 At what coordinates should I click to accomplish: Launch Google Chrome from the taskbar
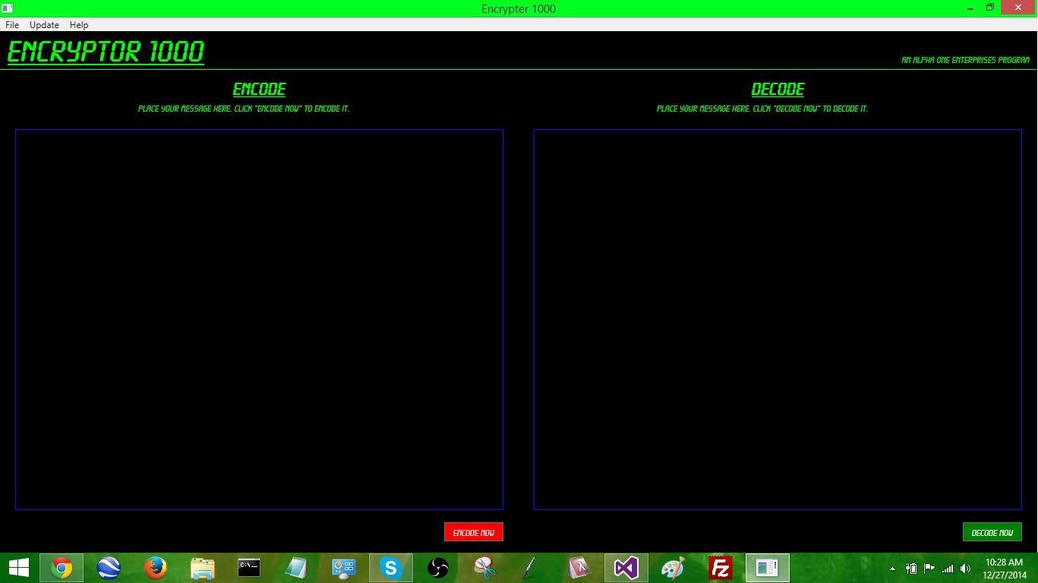[x=60, y=567]
